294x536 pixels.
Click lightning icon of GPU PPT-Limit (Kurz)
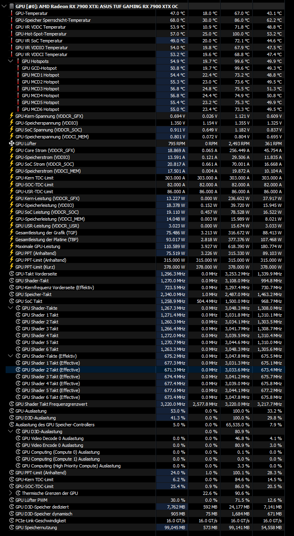12,267
